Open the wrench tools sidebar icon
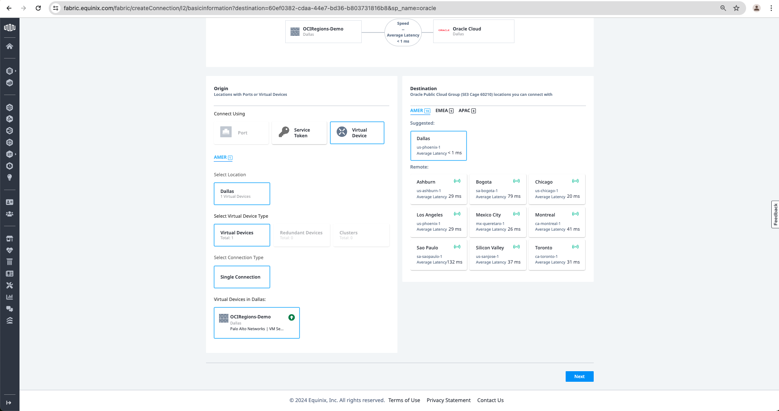Image resolution: width=779 pixels, height=411 pixels. point(9,286)
